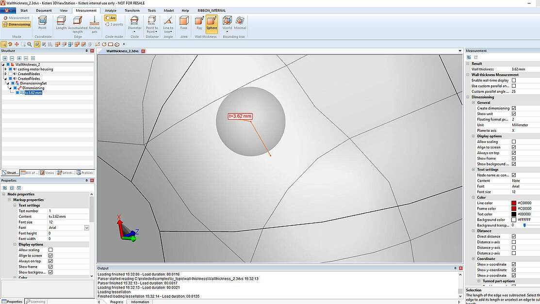Collapse the Dimensioning section in Measurement panel
Screen dimensions: 540x304
pos(468,97)
